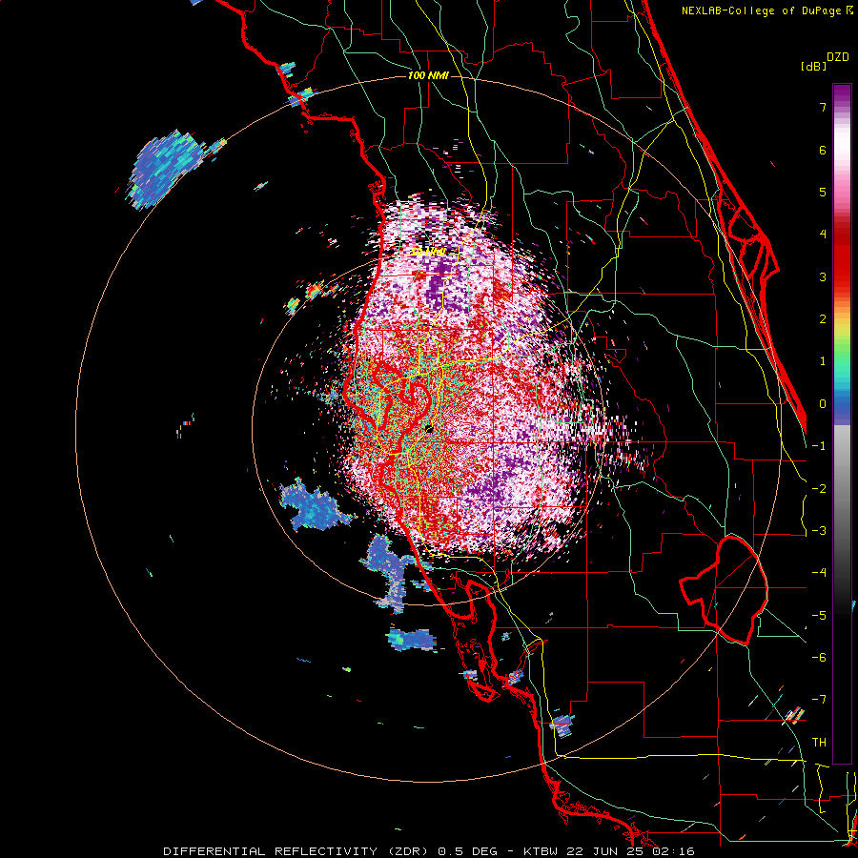The image size is (858, 858).
Task: Click the color scale value 3
Action: tap(823, 276)
